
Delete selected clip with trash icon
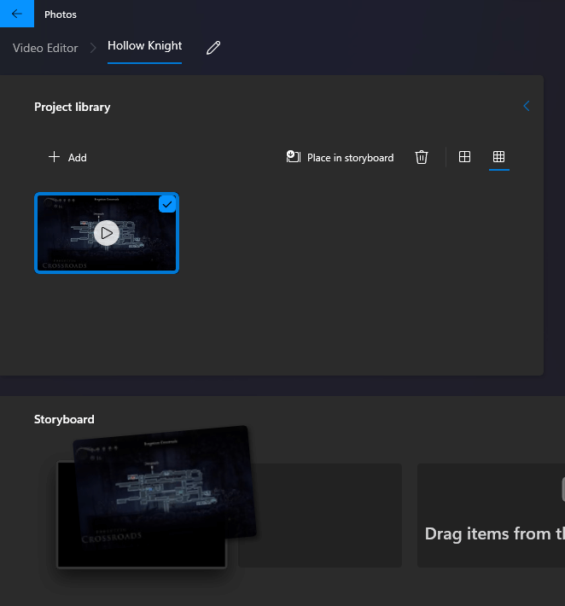coord(421,157)
